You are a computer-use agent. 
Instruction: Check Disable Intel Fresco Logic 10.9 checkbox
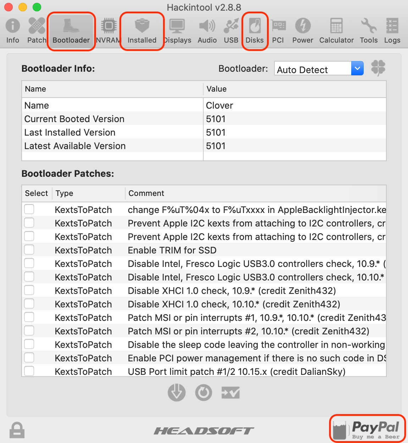[29, 263]
